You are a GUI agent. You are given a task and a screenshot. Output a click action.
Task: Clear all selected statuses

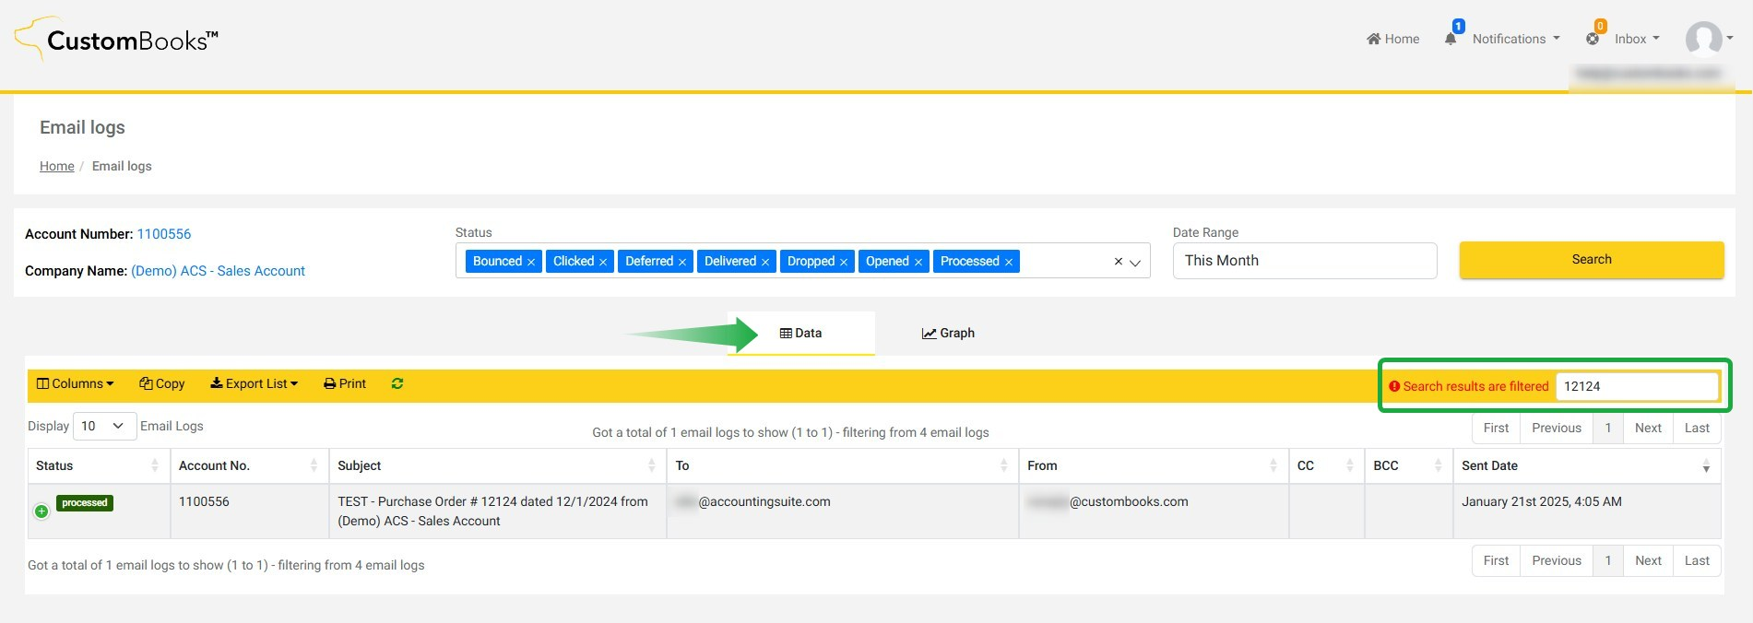(1119, 262)
